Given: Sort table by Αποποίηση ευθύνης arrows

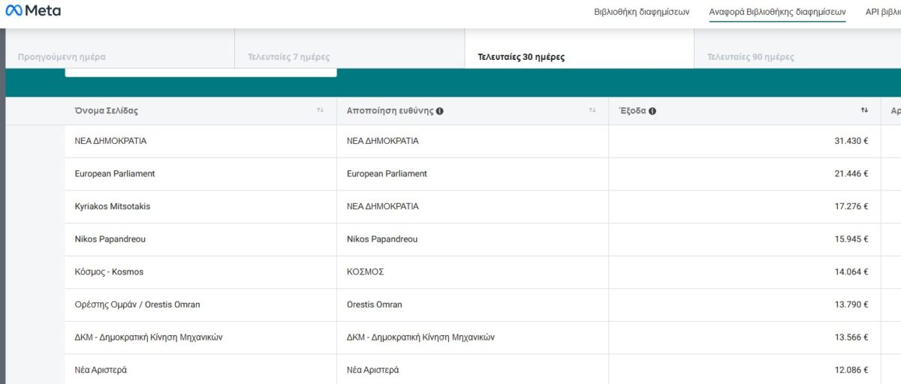Looking at the screenshot, I should tap(592, 110).
